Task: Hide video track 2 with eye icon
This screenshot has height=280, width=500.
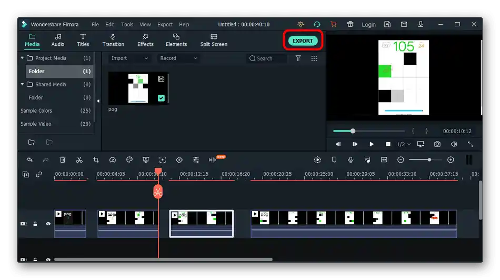Action: click(48, 224)
